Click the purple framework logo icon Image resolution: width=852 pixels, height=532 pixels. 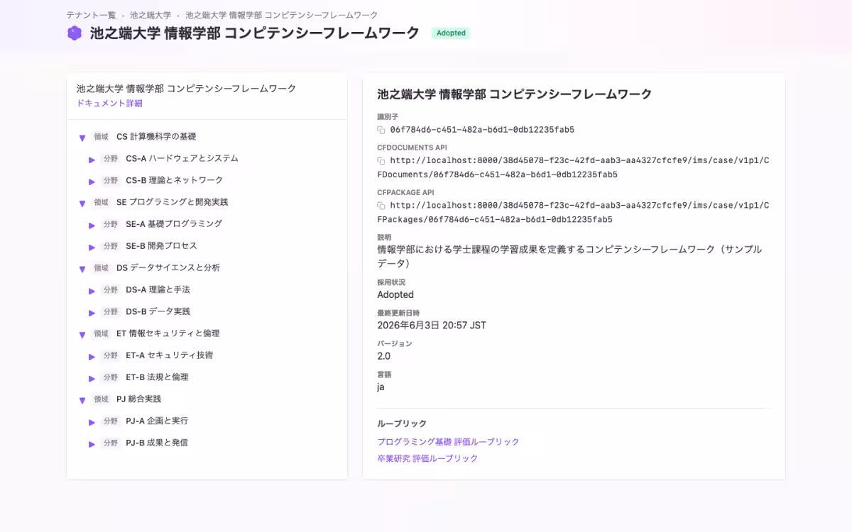[x=75, y=33]
